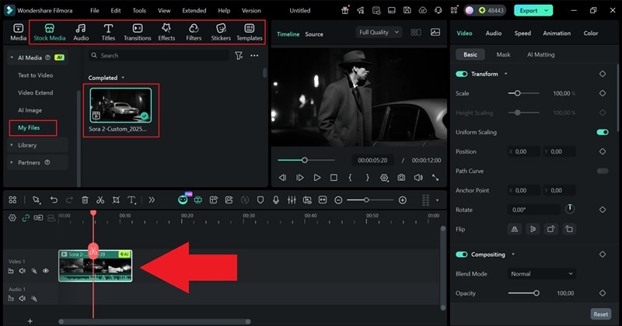This screenshot has width=622, height=326.
Task: Open the Stickers tab
Action: pyautogui.click(x=221, y=33)
